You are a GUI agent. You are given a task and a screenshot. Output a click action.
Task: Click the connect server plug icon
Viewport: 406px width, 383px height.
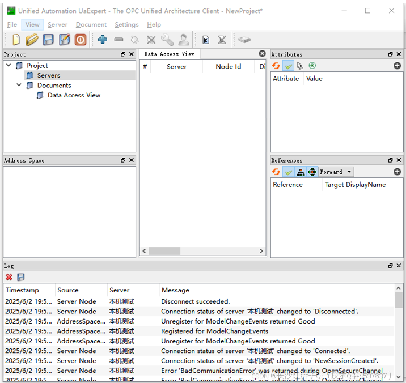coord(135,40)
